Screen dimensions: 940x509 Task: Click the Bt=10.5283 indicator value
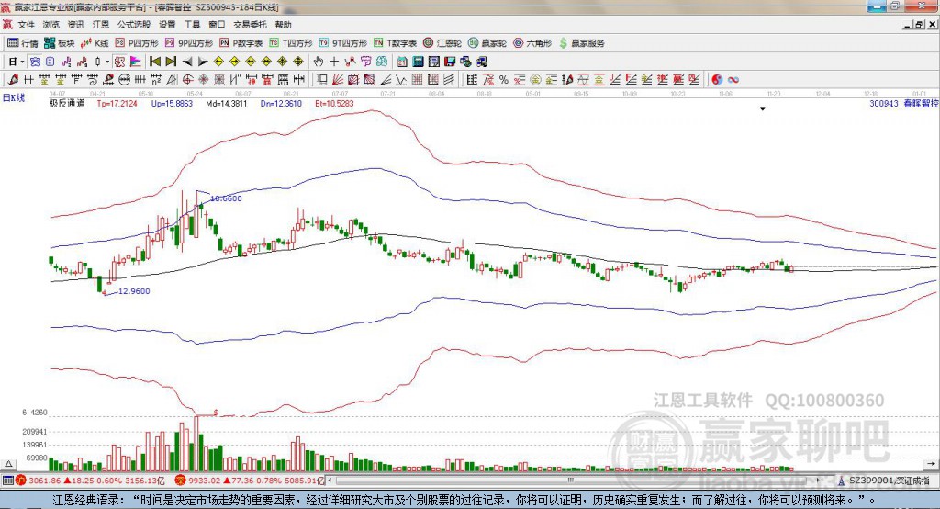coord(334,103)
